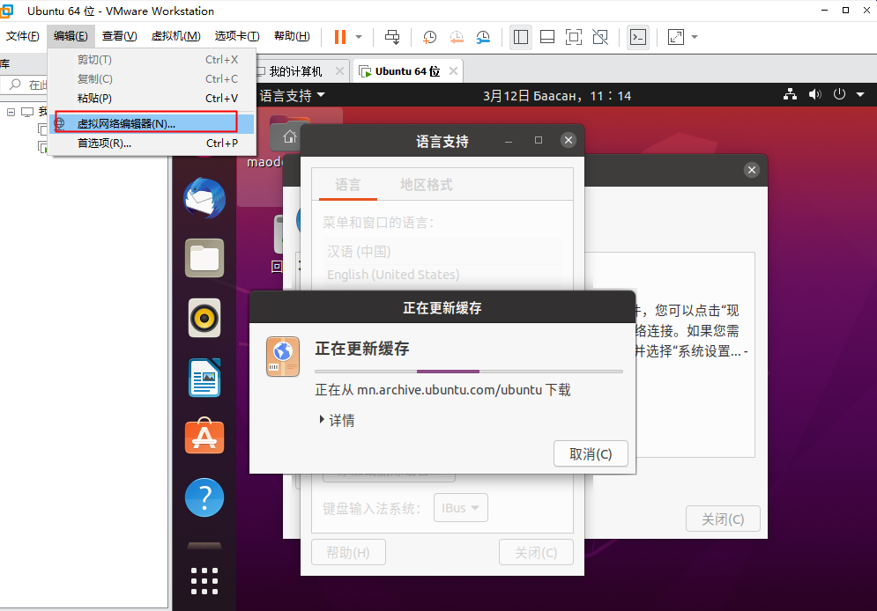Open the console view toolbar icon
The image size is (877, 611).
click(x=638, y=37)
